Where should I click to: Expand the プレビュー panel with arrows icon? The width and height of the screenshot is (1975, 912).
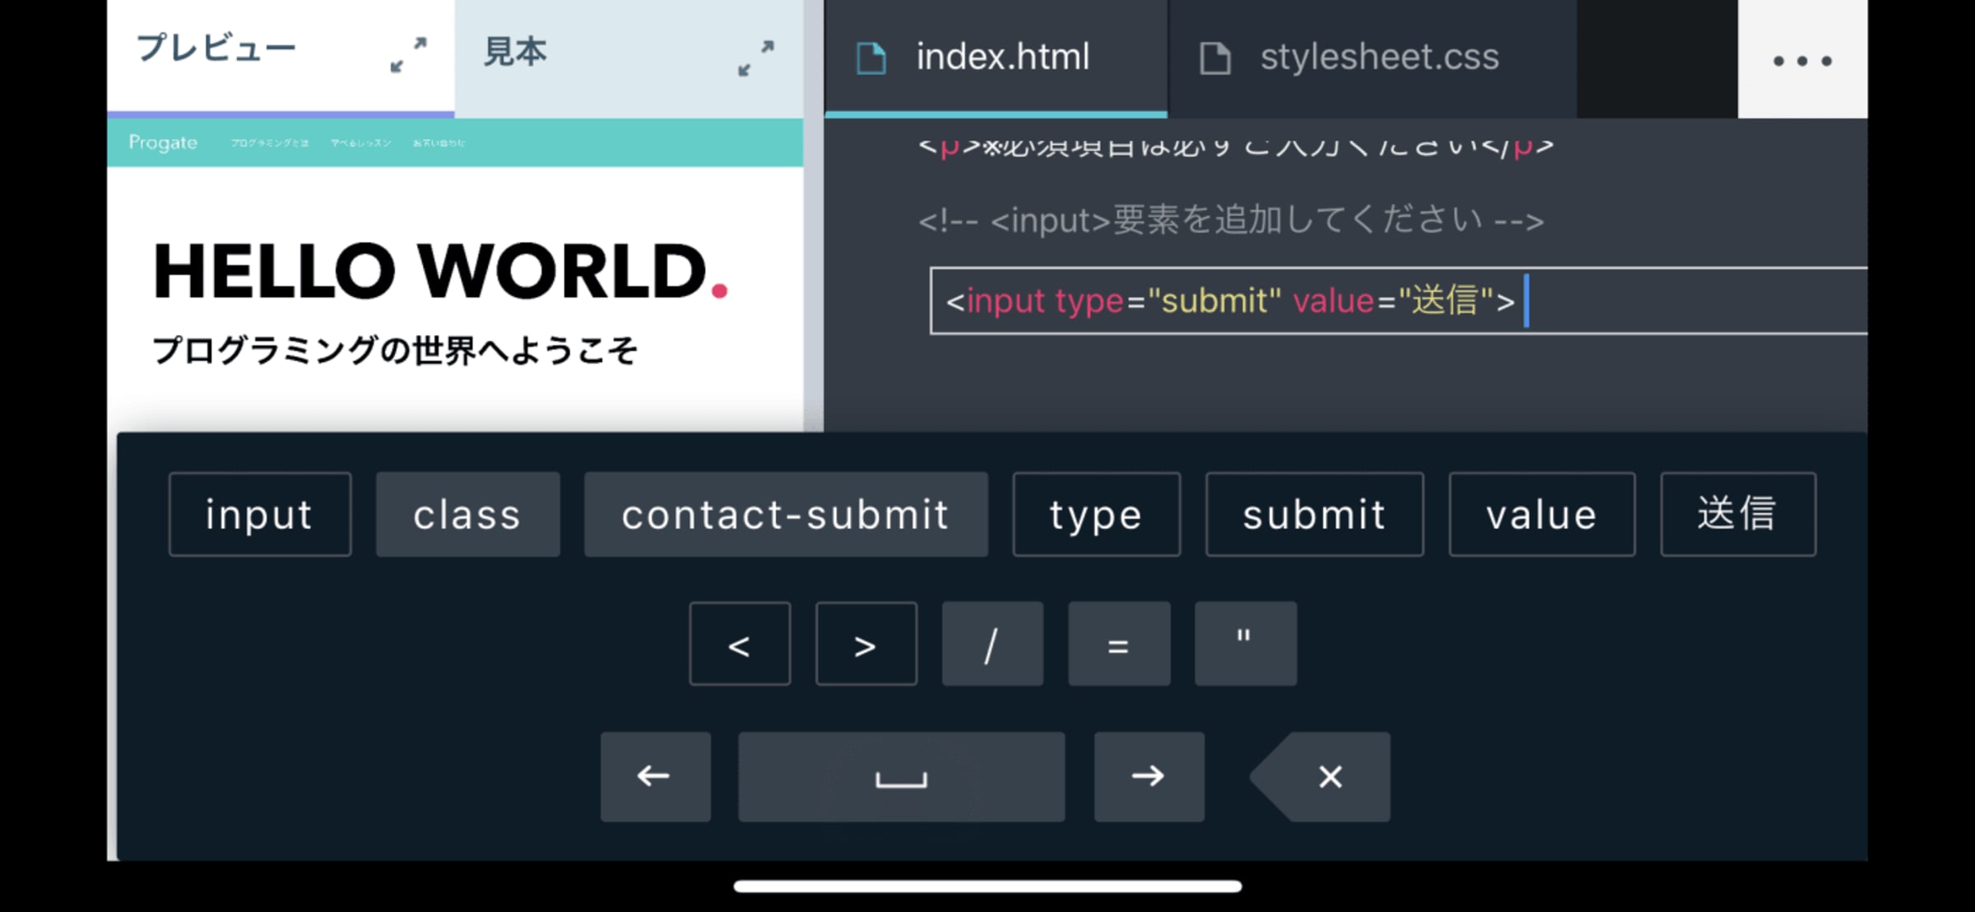[x=408, y=54]
